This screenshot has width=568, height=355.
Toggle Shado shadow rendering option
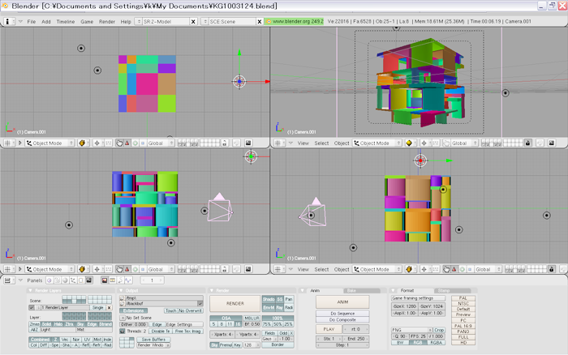point(269,299)
